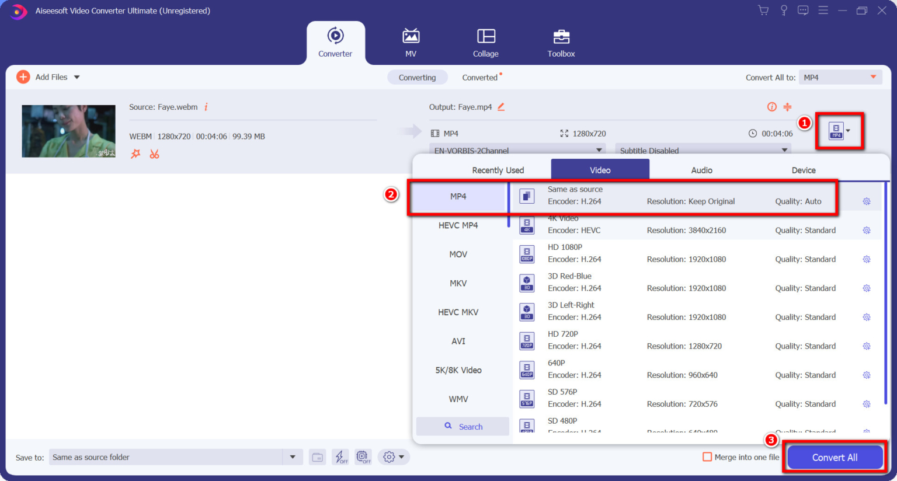This screenshot has height=481, width=897.
Task: Click the key icon to register the product
Action: [x=783, y=10]
